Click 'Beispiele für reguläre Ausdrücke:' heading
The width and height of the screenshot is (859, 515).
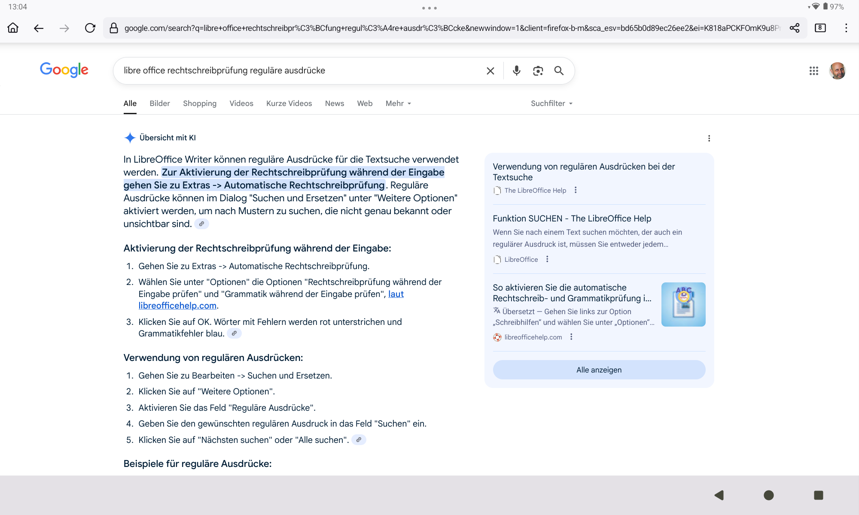pyautogui.click(x=198, y=463)
